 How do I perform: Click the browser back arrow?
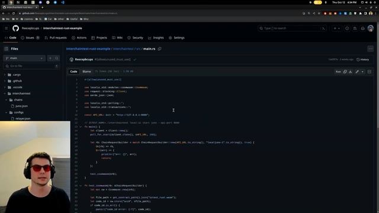click(x=4, y=13)
